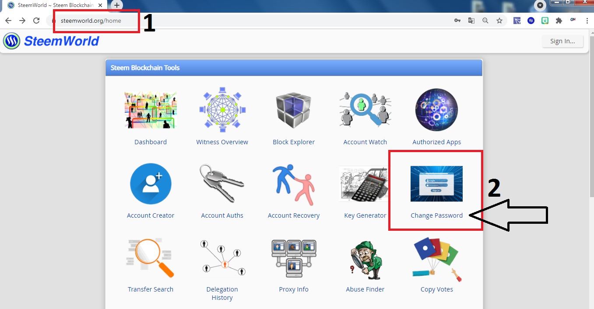Open the Account Creator link
The image size is (594, 309).
[x=151, y=215]
